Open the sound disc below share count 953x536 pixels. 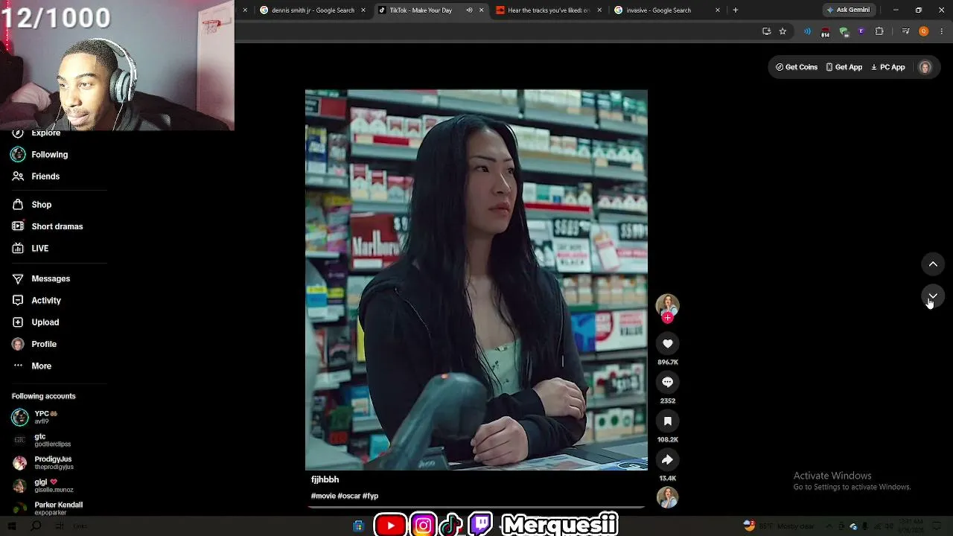667,497
